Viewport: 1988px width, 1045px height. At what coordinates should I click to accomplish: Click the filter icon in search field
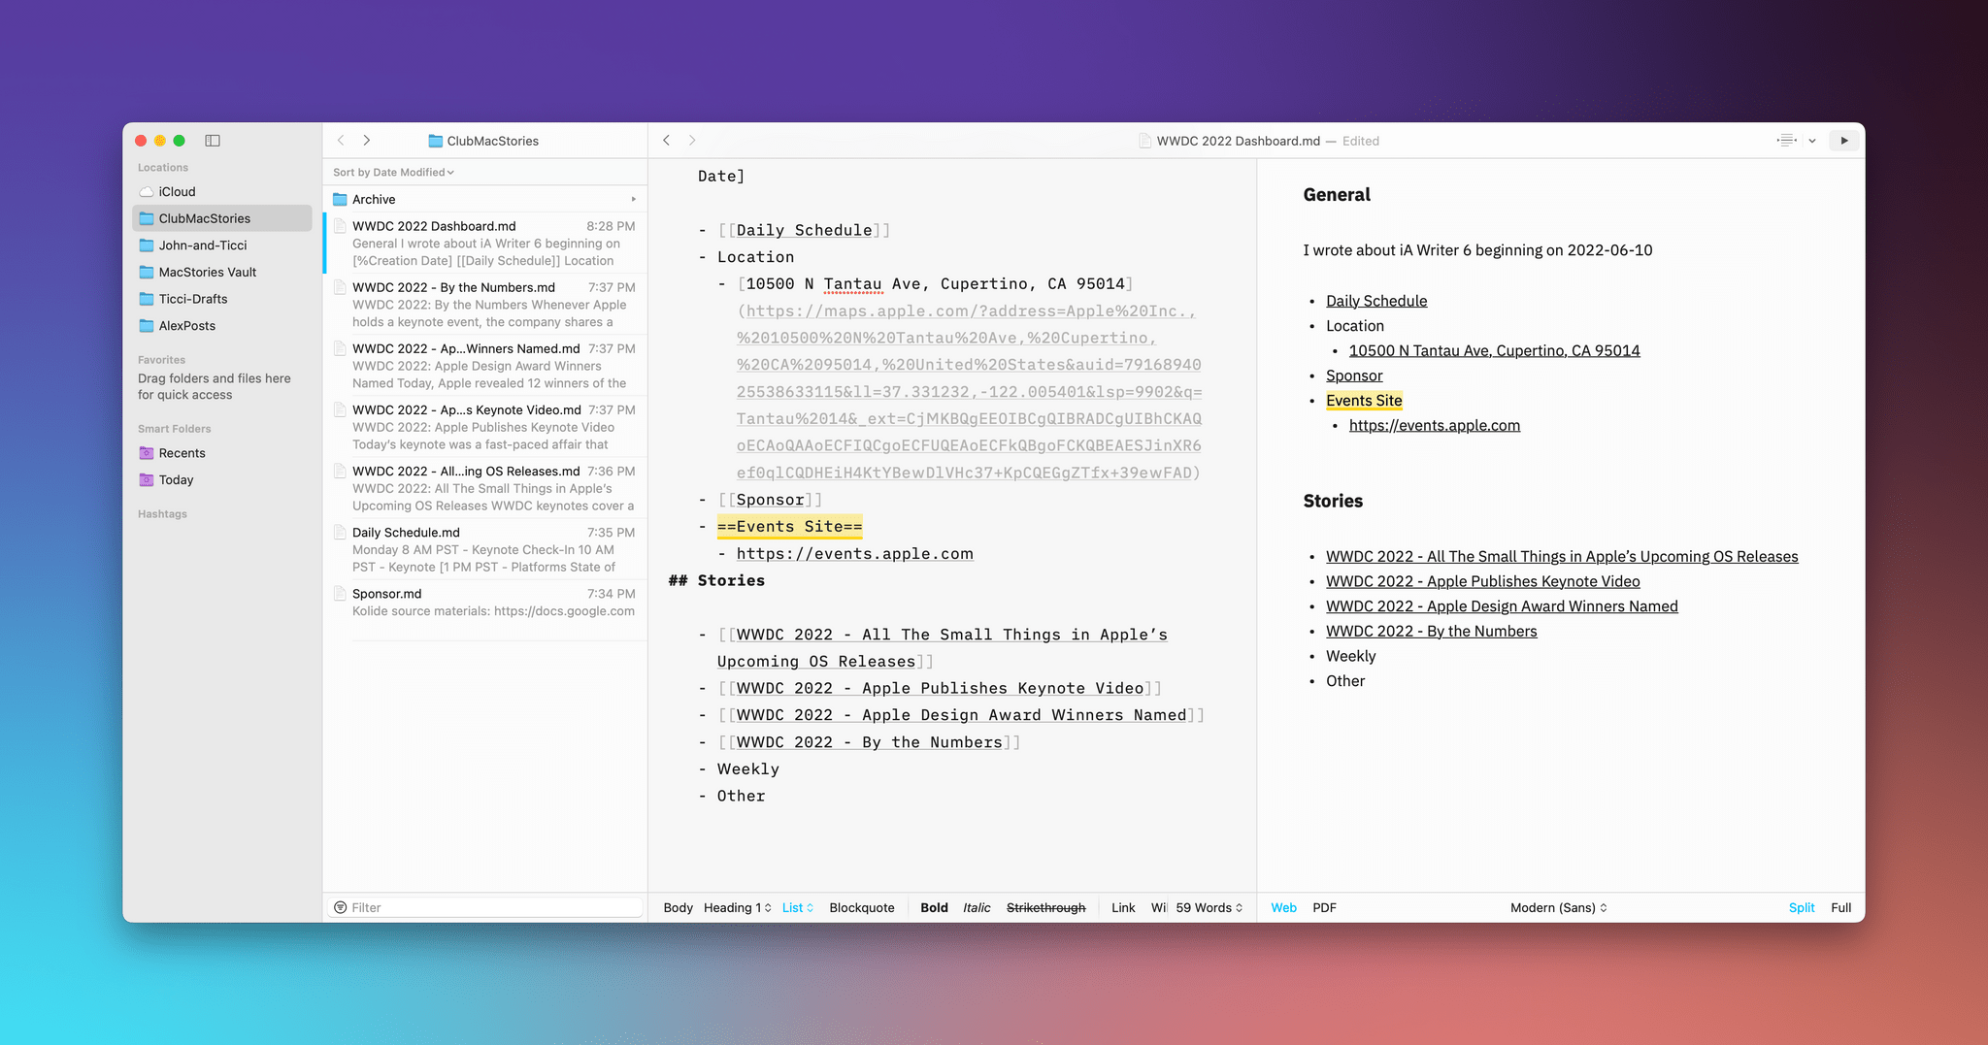click(341, 908)
